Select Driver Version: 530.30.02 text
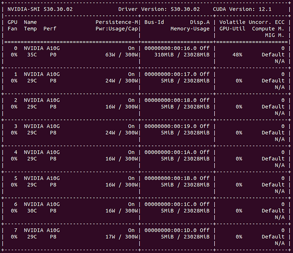Image resolution: width=293 pixels, height=253 pixels. pos(159,9)
